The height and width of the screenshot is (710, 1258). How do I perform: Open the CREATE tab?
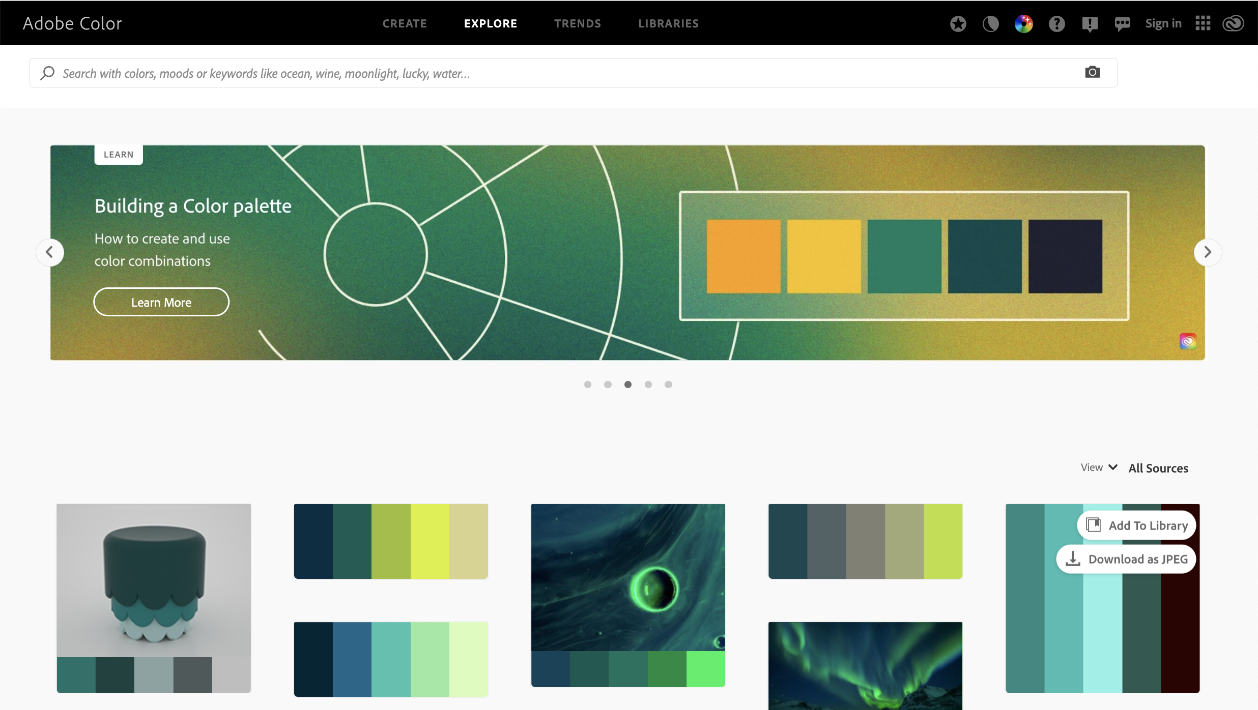pyautogui.click(x=405, y=23)
